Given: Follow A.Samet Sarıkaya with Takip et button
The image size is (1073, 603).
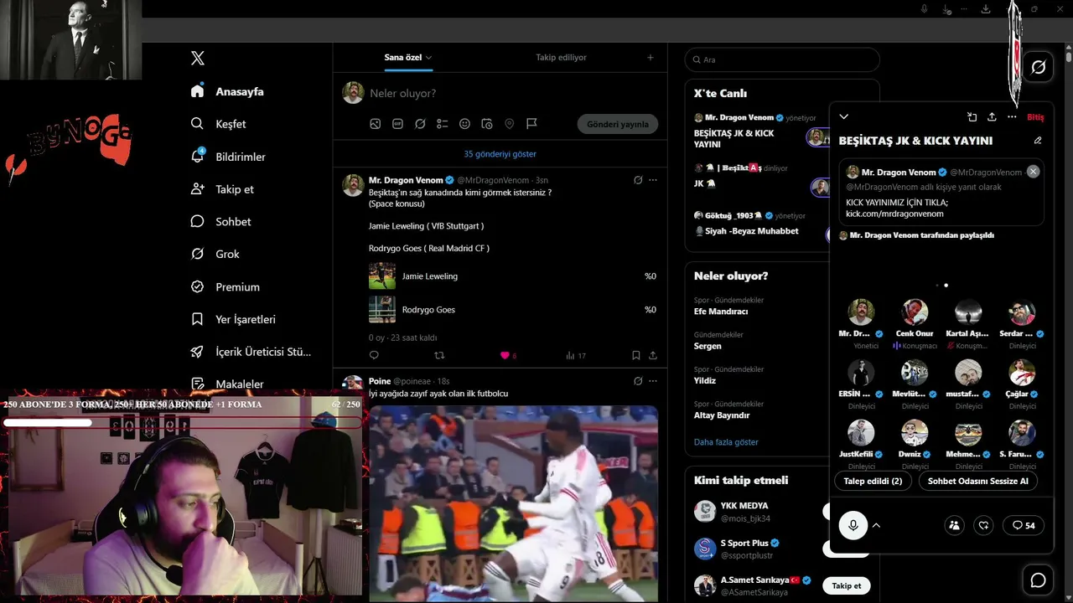Looking at the screenshot, I should [x=847, y=585].
